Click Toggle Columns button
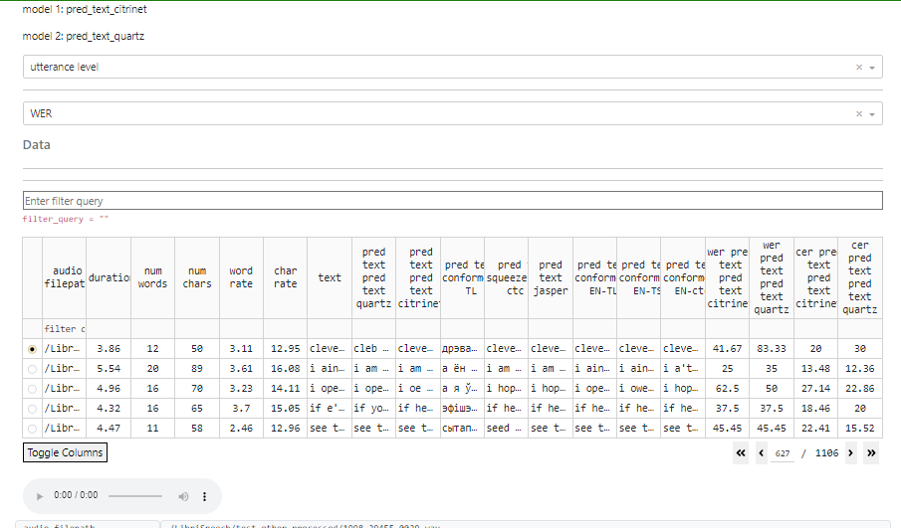 [x=64, y=452]
